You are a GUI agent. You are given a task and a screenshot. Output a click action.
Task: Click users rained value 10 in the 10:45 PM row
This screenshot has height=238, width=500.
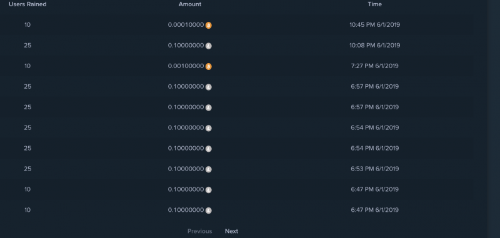tap(27, 24)
